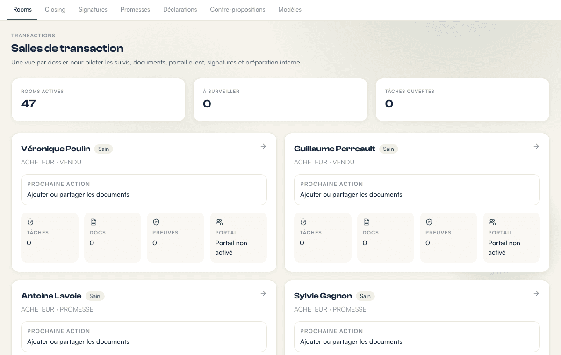The image size is (561, 355).
Task: Click Sain badge beside Antoine Lavoie
Action: tap(95, 296)
